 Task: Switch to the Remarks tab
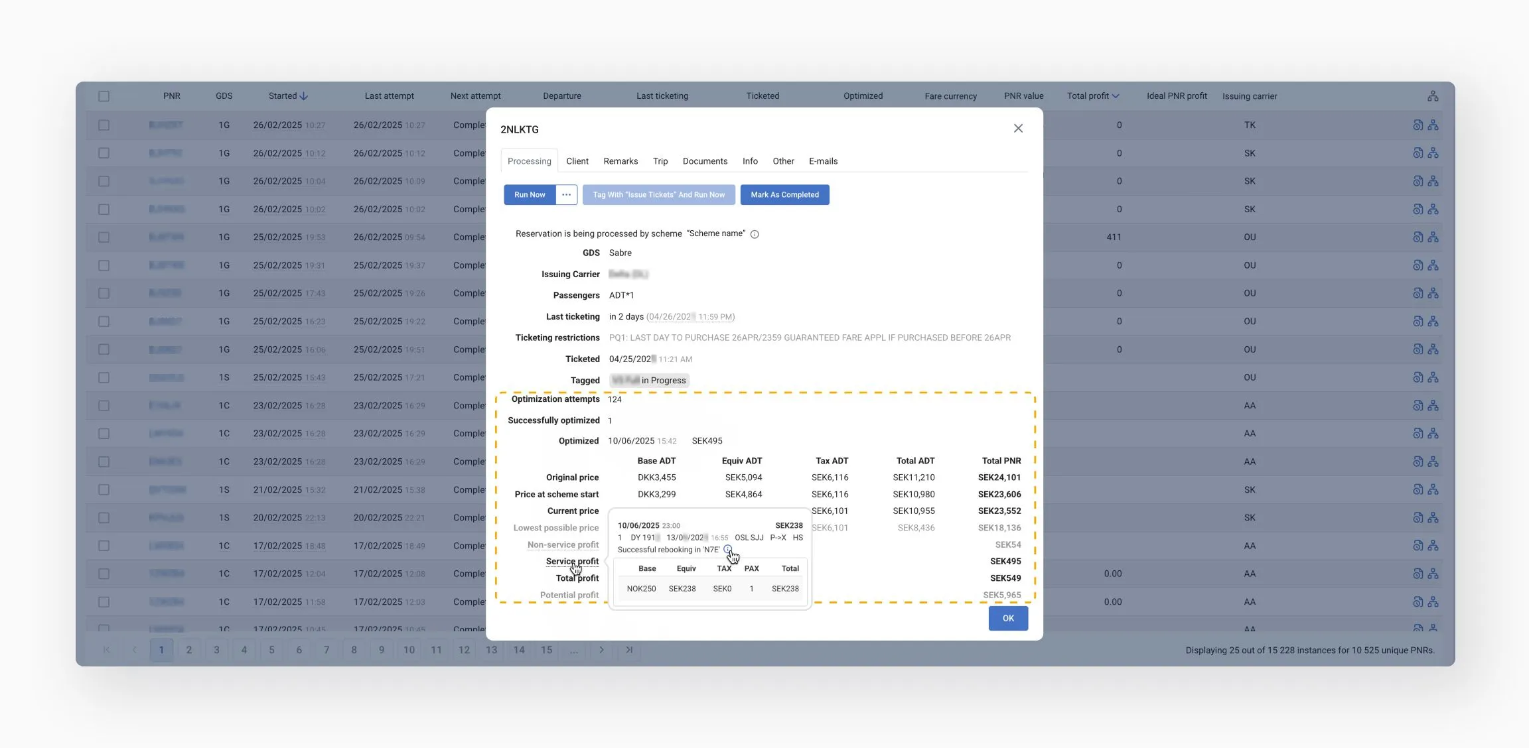[620, 161]
